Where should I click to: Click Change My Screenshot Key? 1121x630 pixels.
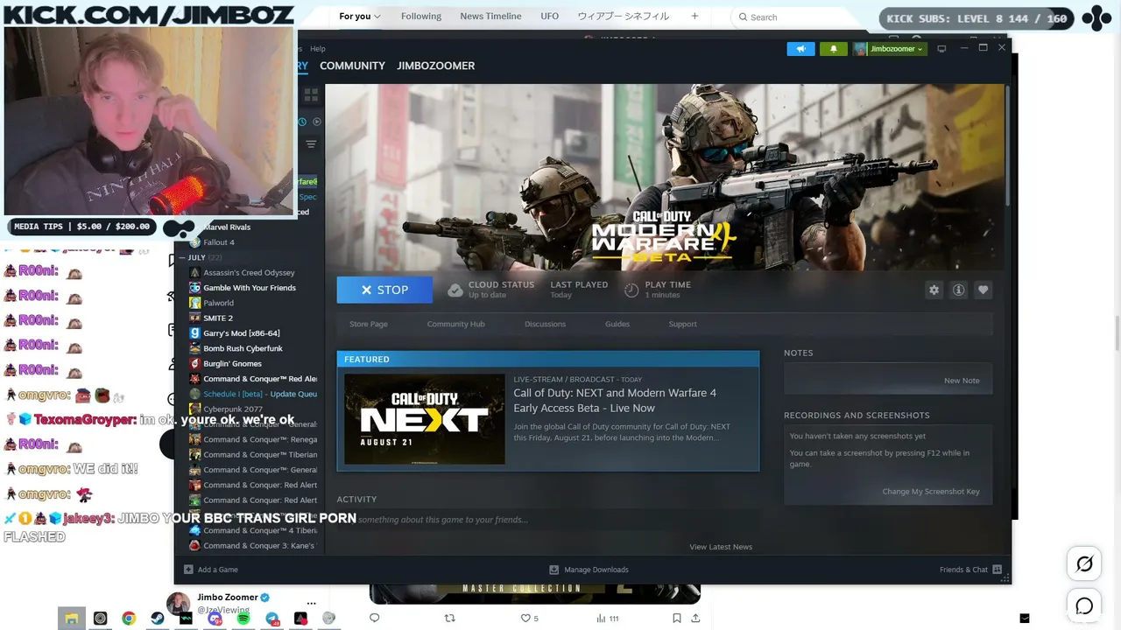[x=931, y=492]
